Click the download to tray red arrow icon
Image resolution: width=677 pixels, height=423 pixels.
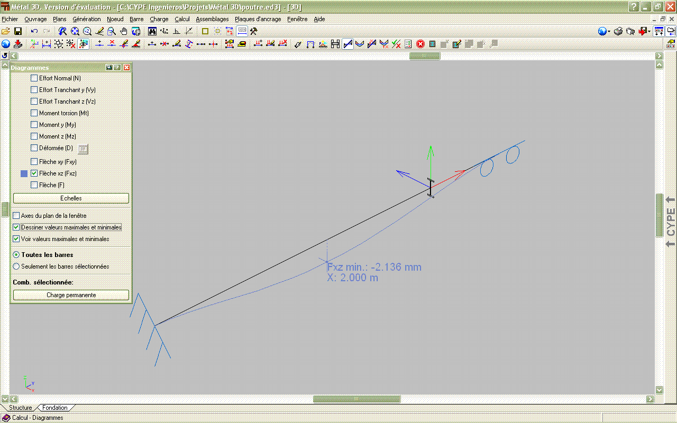coord(17,44)
